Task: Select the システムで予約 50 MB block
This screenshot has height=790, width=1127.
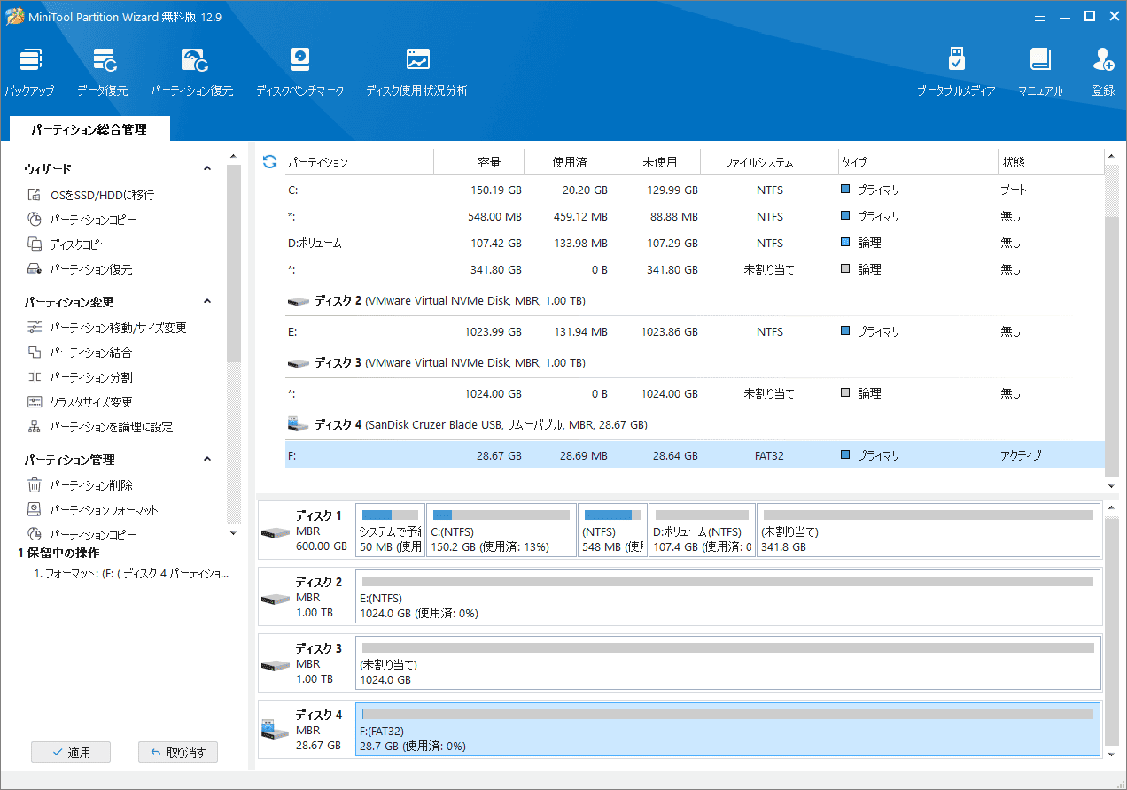Action: click(x=390, y=531)
